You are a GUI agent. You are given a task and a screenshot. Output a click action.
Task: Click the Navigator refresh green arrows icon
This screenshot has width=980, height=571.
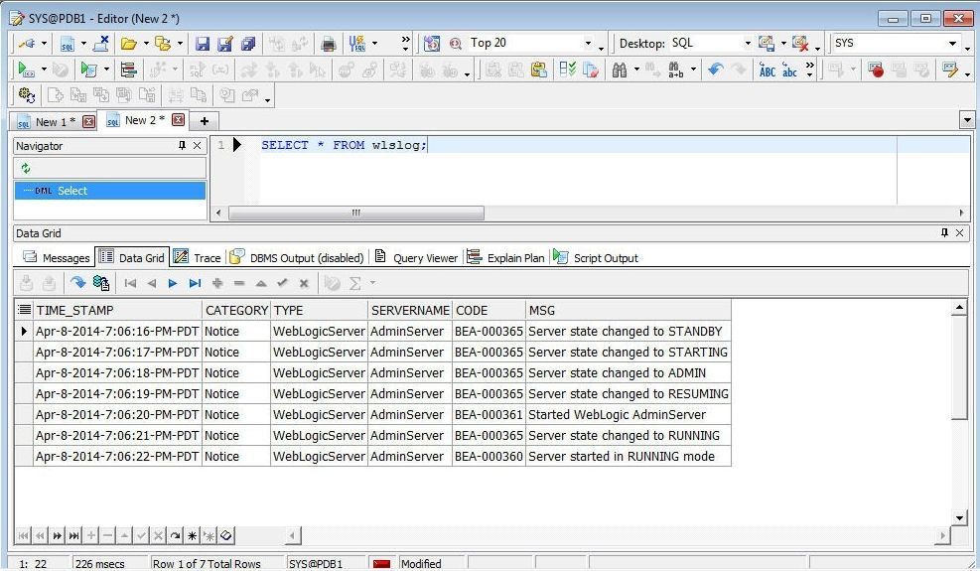tap(26, 168)
